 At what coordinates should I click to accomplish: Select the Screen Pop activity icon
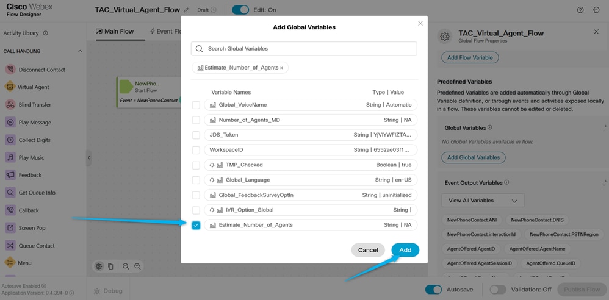click(10, 228)
